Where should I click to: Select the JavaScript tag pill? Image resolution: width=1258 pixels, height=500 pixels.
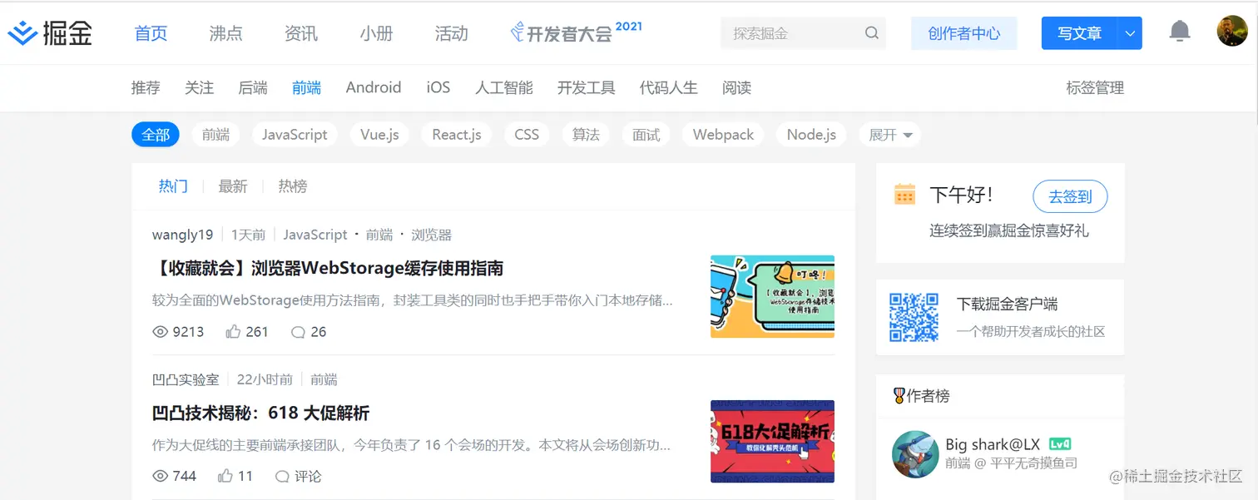(x=295, y=135)
